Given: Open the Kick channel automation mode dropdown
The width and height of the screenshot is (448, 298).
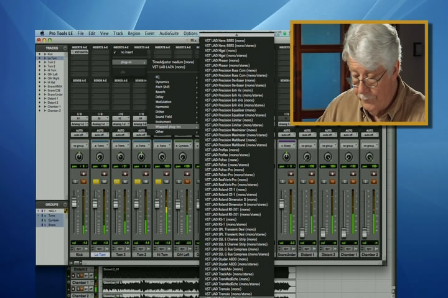Looking at the screenshot, I should [79, 135].
